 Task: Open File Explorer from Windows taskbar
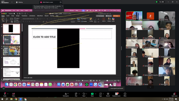click(11, 99)
